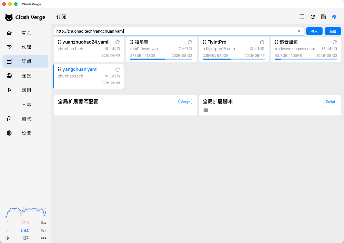Viewport: 344px width, 243px height.
Task: Click the 新建 new profile button
Action: (333, 31)
